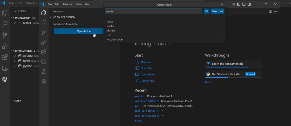
Task: Select .vscode-server folder entry
Action: 165,40
